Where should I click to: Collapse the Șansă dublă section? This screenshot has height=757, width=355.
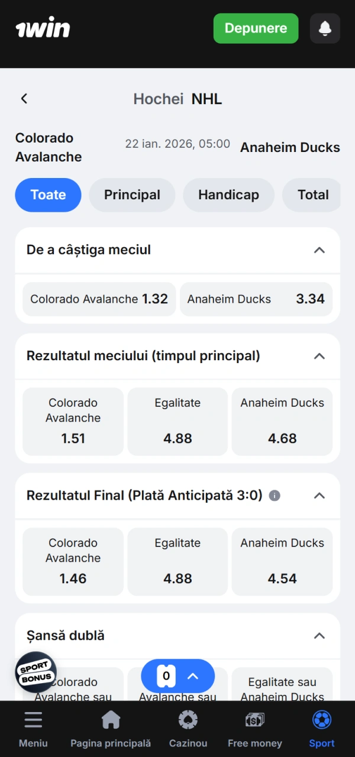(319, 636)
